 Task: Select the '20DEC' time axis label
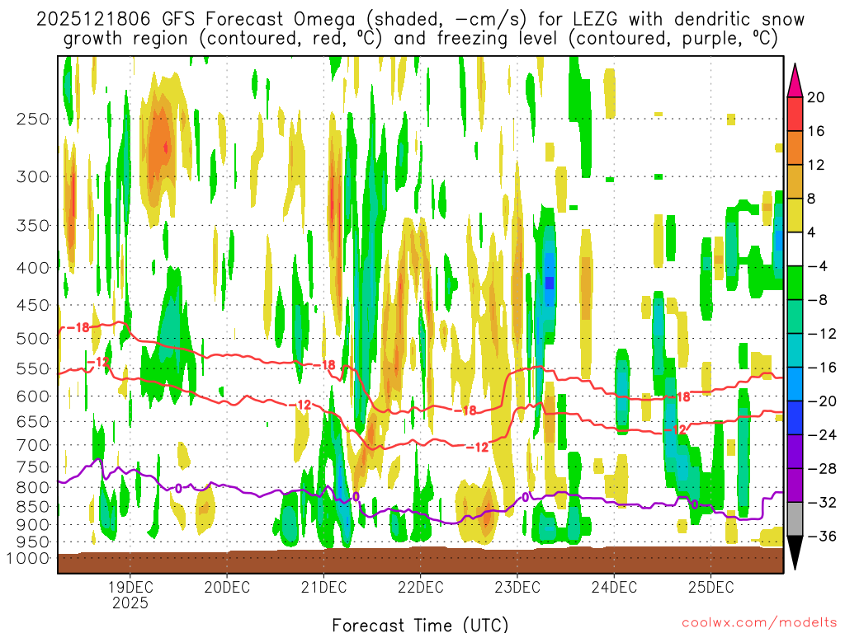click(x=227, y=587)
